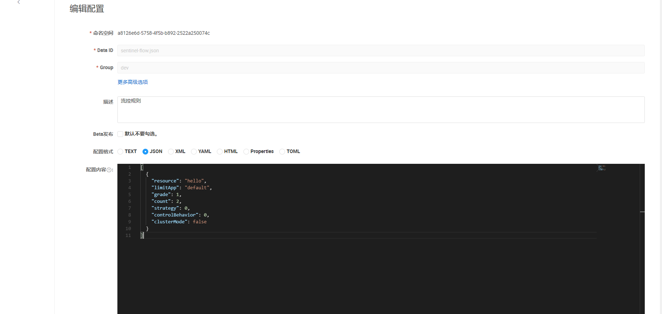This screenshot has width=662, height=314.
Task: Set config format to Properties
Action: tap(246, 152)
